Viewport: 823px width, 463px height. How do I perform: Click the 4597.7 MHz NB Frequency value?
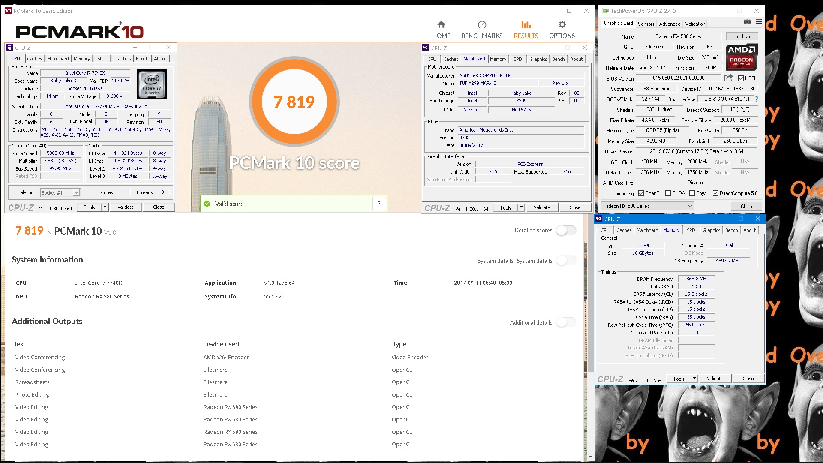pos(728,261)
